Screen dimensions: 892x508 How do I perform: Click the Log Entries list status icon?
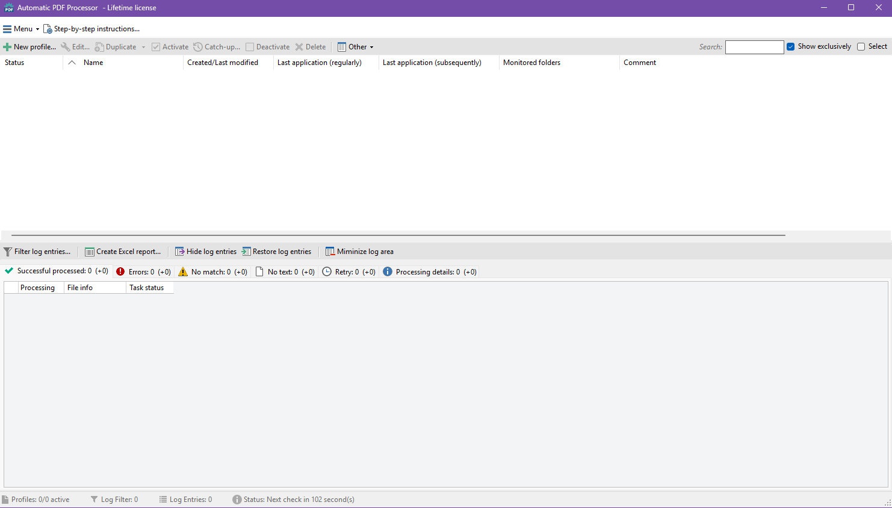(163, 499)
